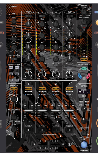
Task: Click the channel 3 TRIM knob
Action: point(28,24)
